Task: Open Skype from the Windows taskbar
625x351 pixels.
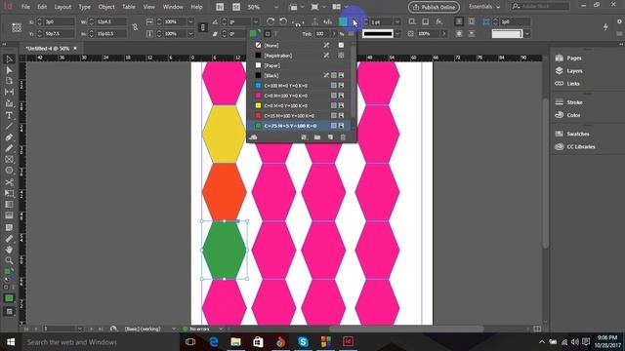Action: pos(303,342)
